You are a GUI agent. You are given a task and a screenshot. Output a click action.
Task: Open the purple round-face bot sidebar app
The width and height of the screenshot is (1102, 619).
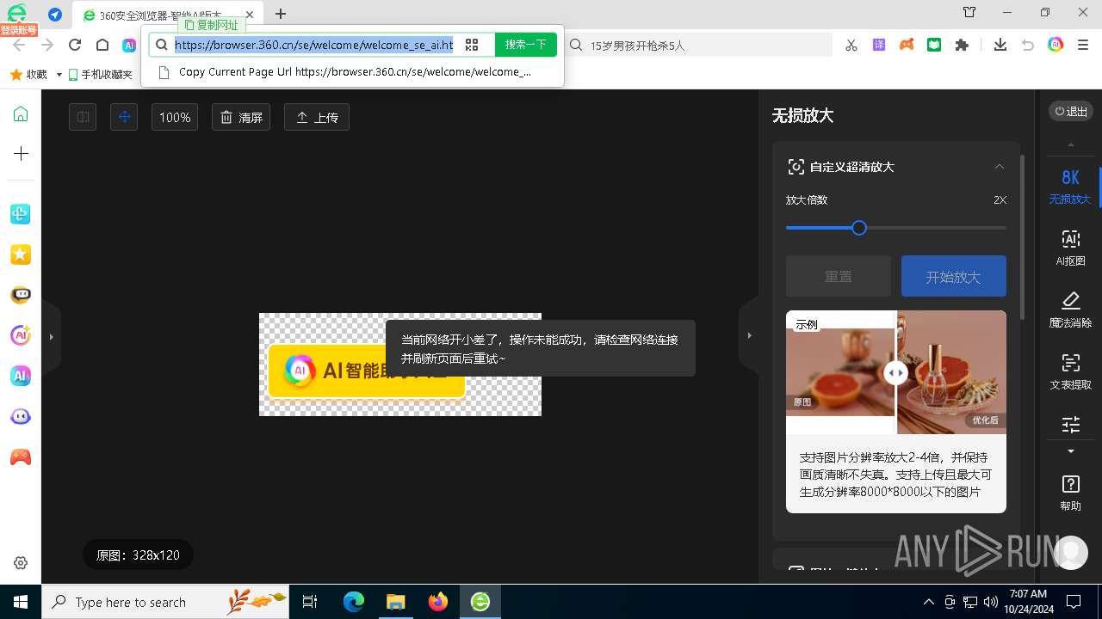point(21,416)
